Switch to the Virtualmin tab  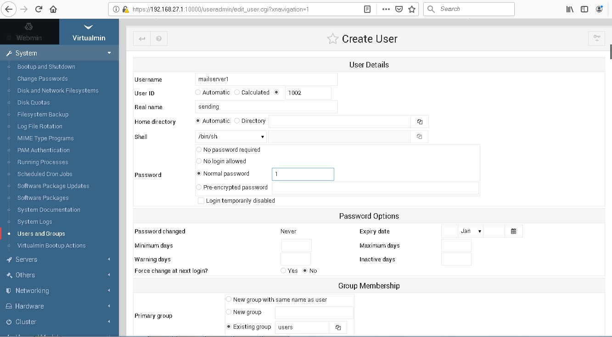89,31
